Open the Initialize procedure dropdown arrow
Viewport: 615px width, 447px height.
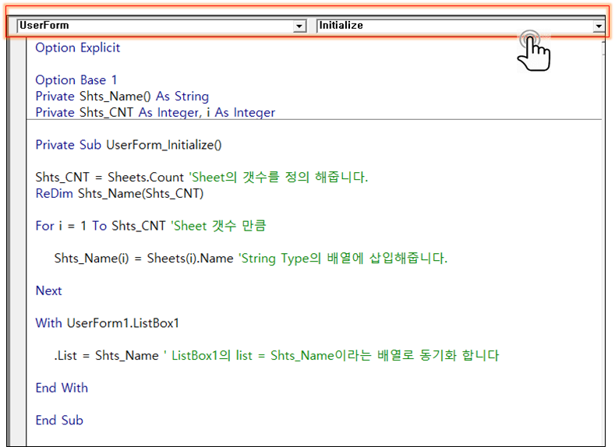click(598, 26)
